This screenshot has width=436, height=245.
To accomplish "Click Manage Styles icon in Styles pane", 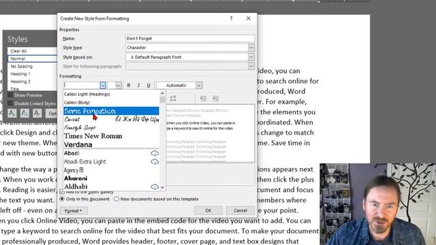I will coord(37,113).
